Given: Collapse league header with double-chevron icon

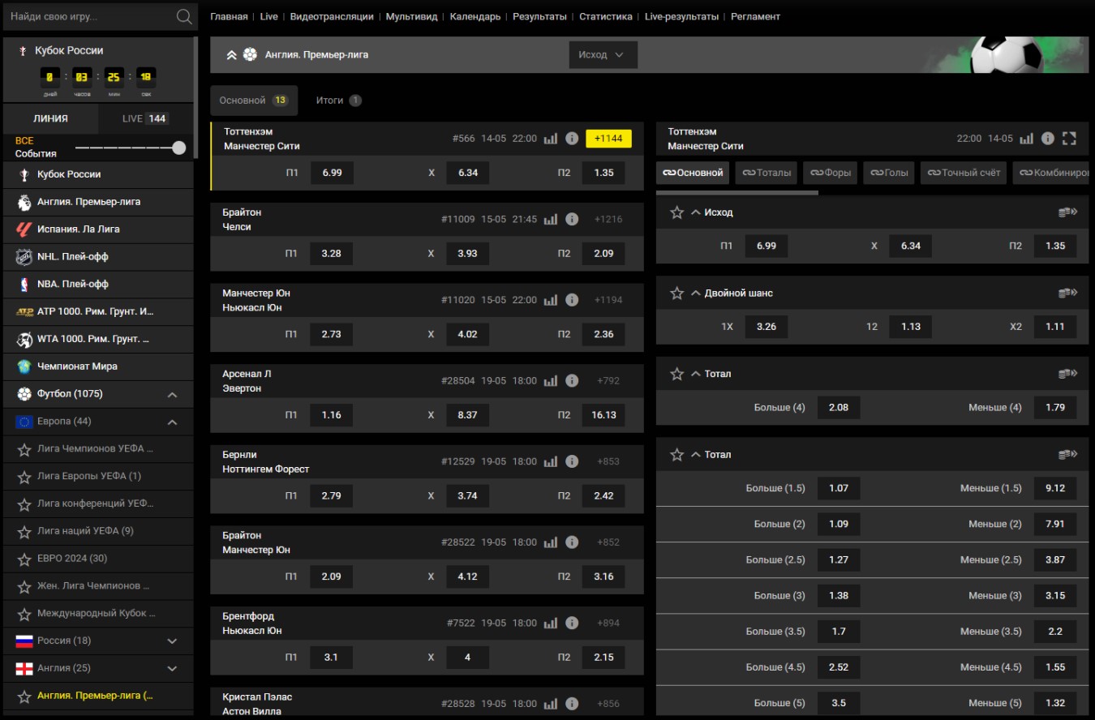Looking at the screenshot, I should tap(231, 55).
